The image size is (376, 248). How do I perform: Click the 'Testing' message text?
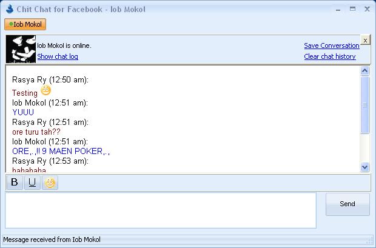pos(25,93)
